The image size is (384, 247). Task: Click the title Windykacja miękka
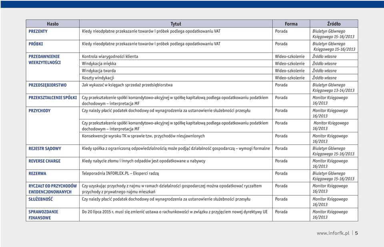(99, 64)
